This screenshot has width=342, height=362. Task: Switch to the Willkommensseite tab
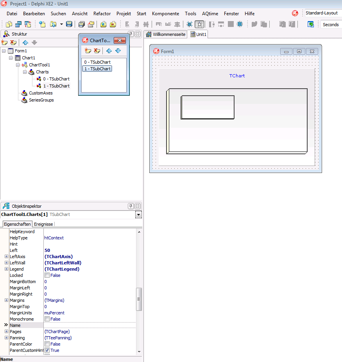(x=166, y=34)
